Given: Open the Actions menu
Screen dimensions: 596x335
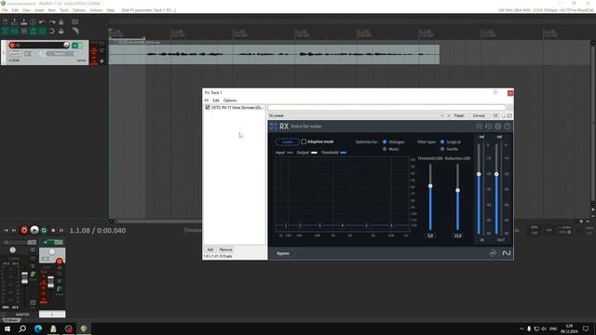Looking at the screenshot, I should pyautogui.click(x=96, y=10).
